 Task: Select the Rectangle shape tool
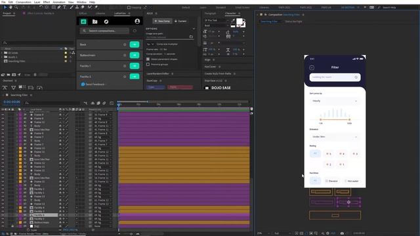pyautogui.click(x=54, y=7)
